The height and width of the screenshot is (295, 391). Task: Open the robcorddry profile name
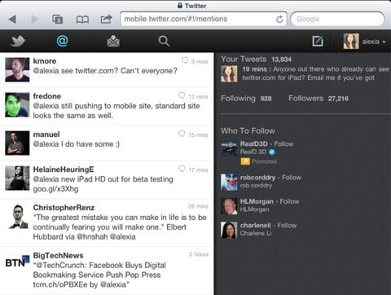pyautogui.click(x=257, y=178)
